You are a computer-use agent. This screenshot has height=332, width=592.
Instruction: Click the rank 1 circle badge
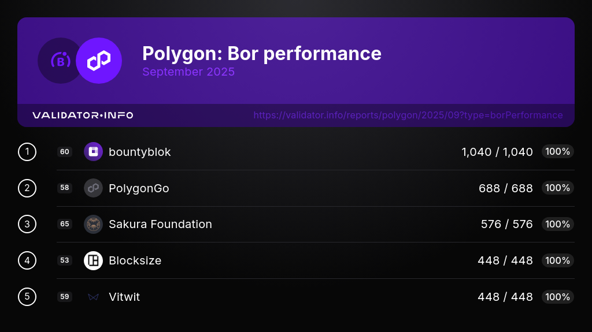27,152
